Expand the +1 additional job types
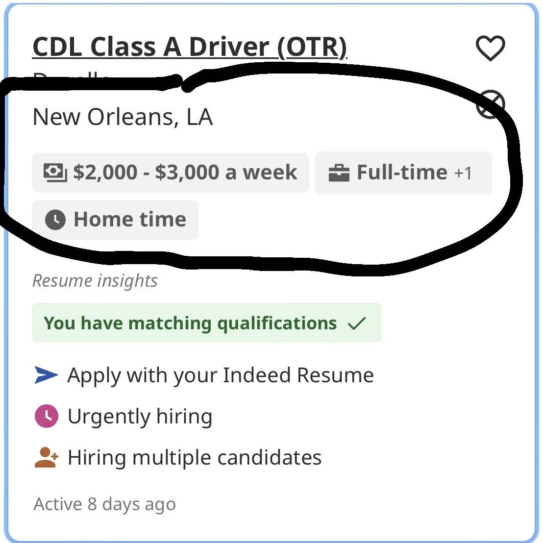 [x=463, y=173]
